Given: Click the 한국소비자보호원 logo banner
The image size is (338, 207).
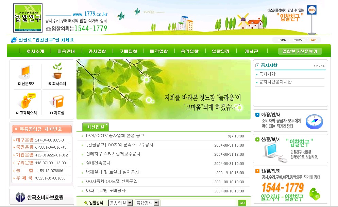Looking at the screenshot, I should [42, 197].
